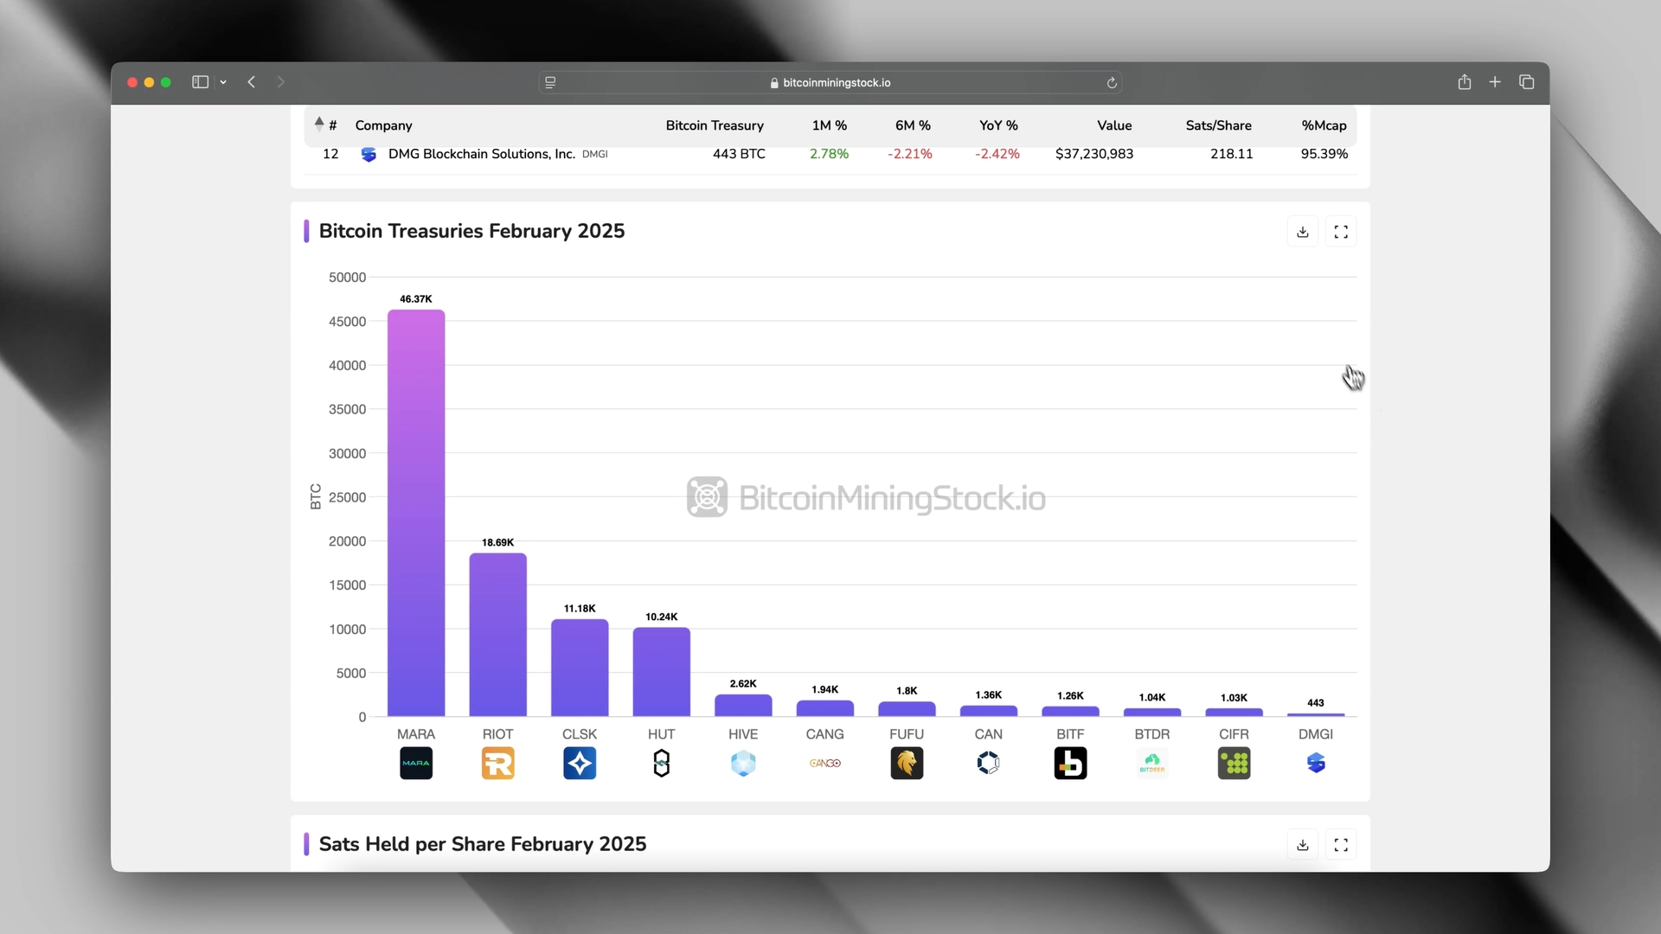Sort table by the # column arrow
The image size is (1661, 934).
[x=319, y=124]
